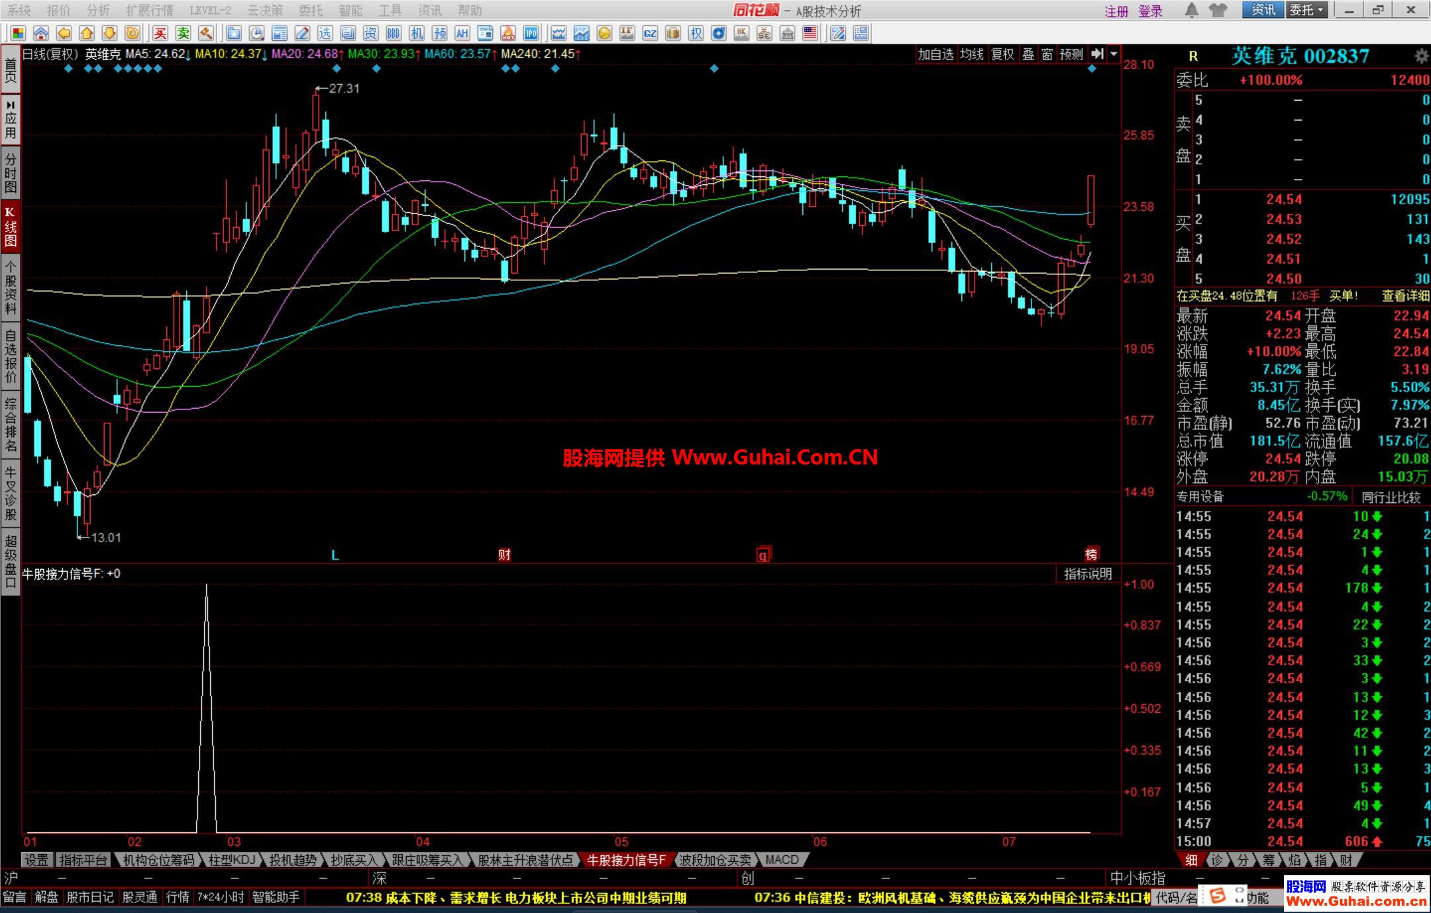Open the gear settings for stock panel
Image resolution: width=1431 pixels, height=913 pixels.
(1421, 56)
